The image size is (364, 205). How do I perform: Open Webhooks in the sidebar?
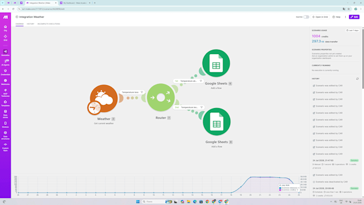tap(5, 82)
